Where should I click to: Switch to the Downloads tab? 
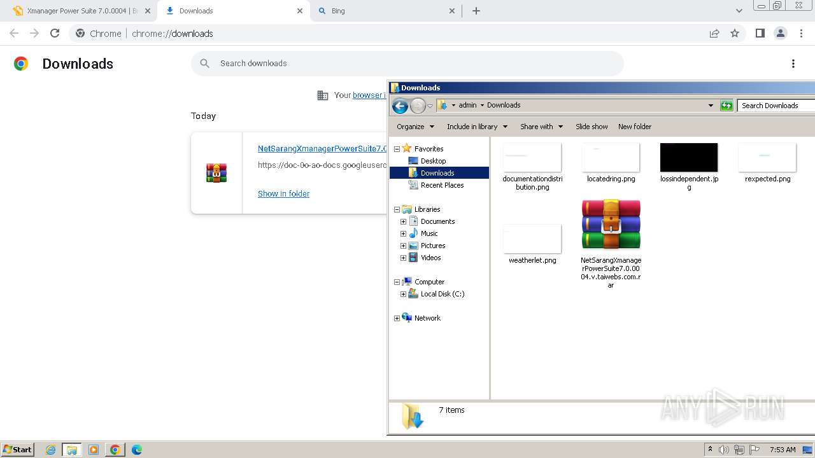click(x=233, y=11)
